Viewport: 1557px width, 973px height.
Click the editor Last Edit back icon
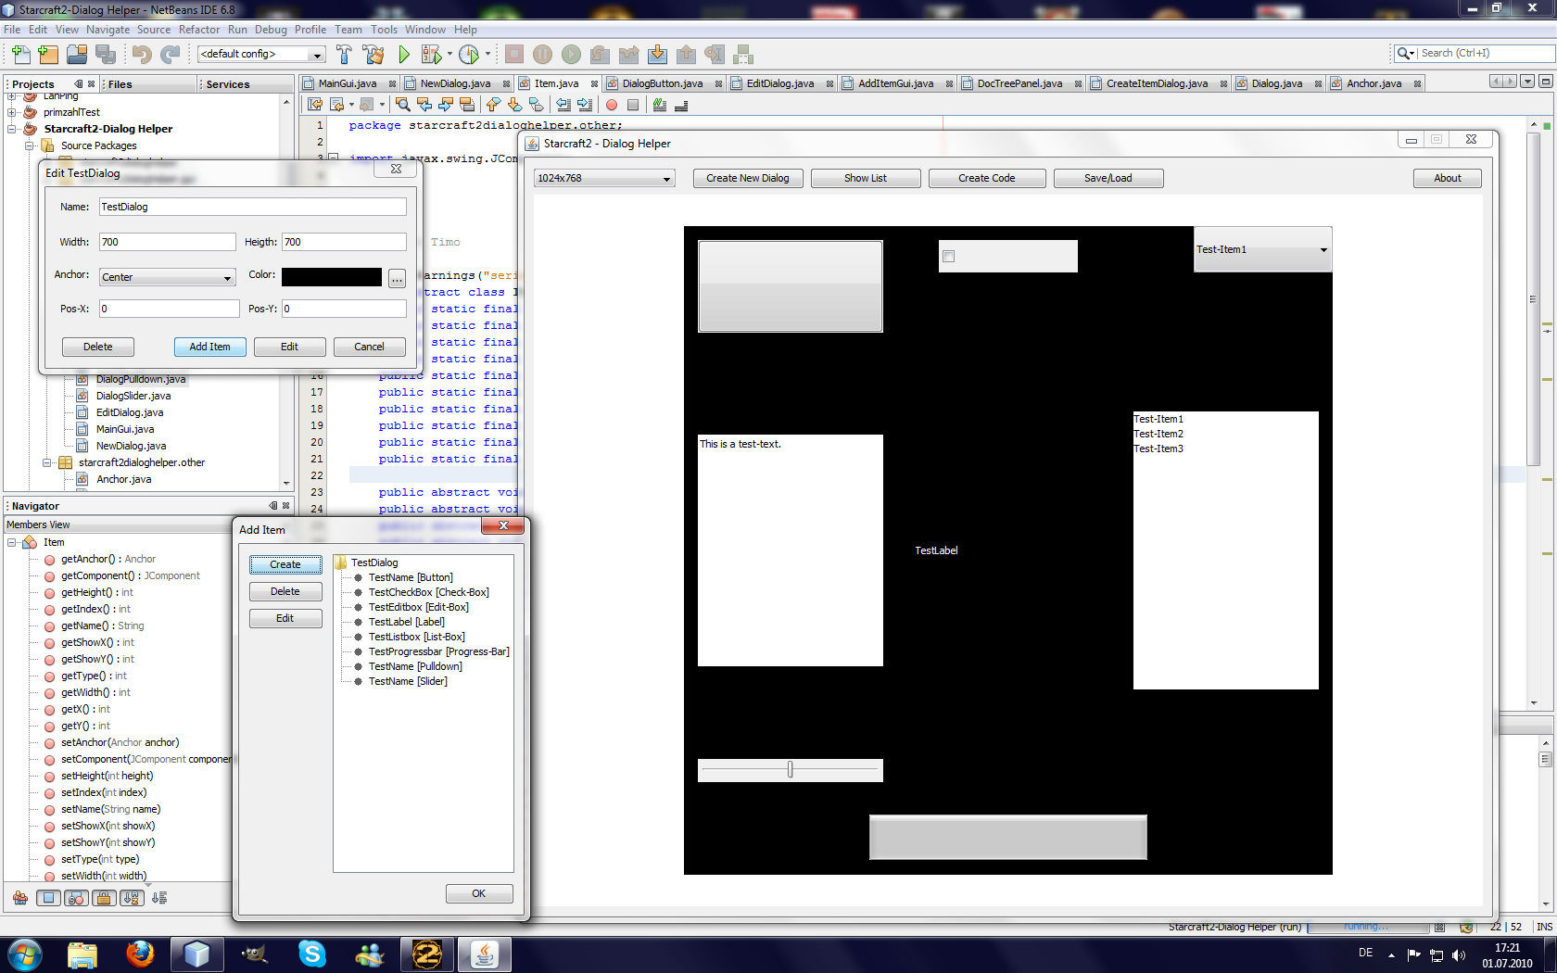click(315, 105)
